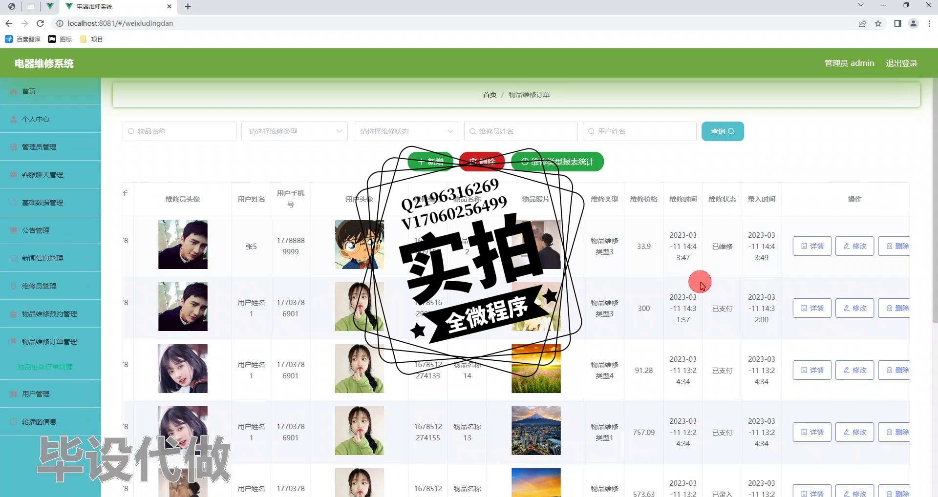Expand 物品维修预约管理 sidebar menu
The image size is (938, 497).
point(50,314)
